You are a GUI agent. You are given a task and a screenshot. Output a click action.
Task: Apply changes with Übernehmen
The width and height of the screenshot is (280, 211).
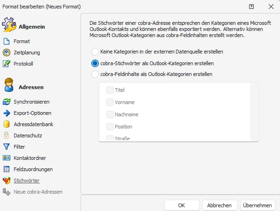point(258,205)
